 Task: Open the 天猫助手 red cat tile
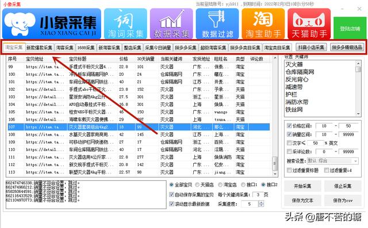[309, 24]
